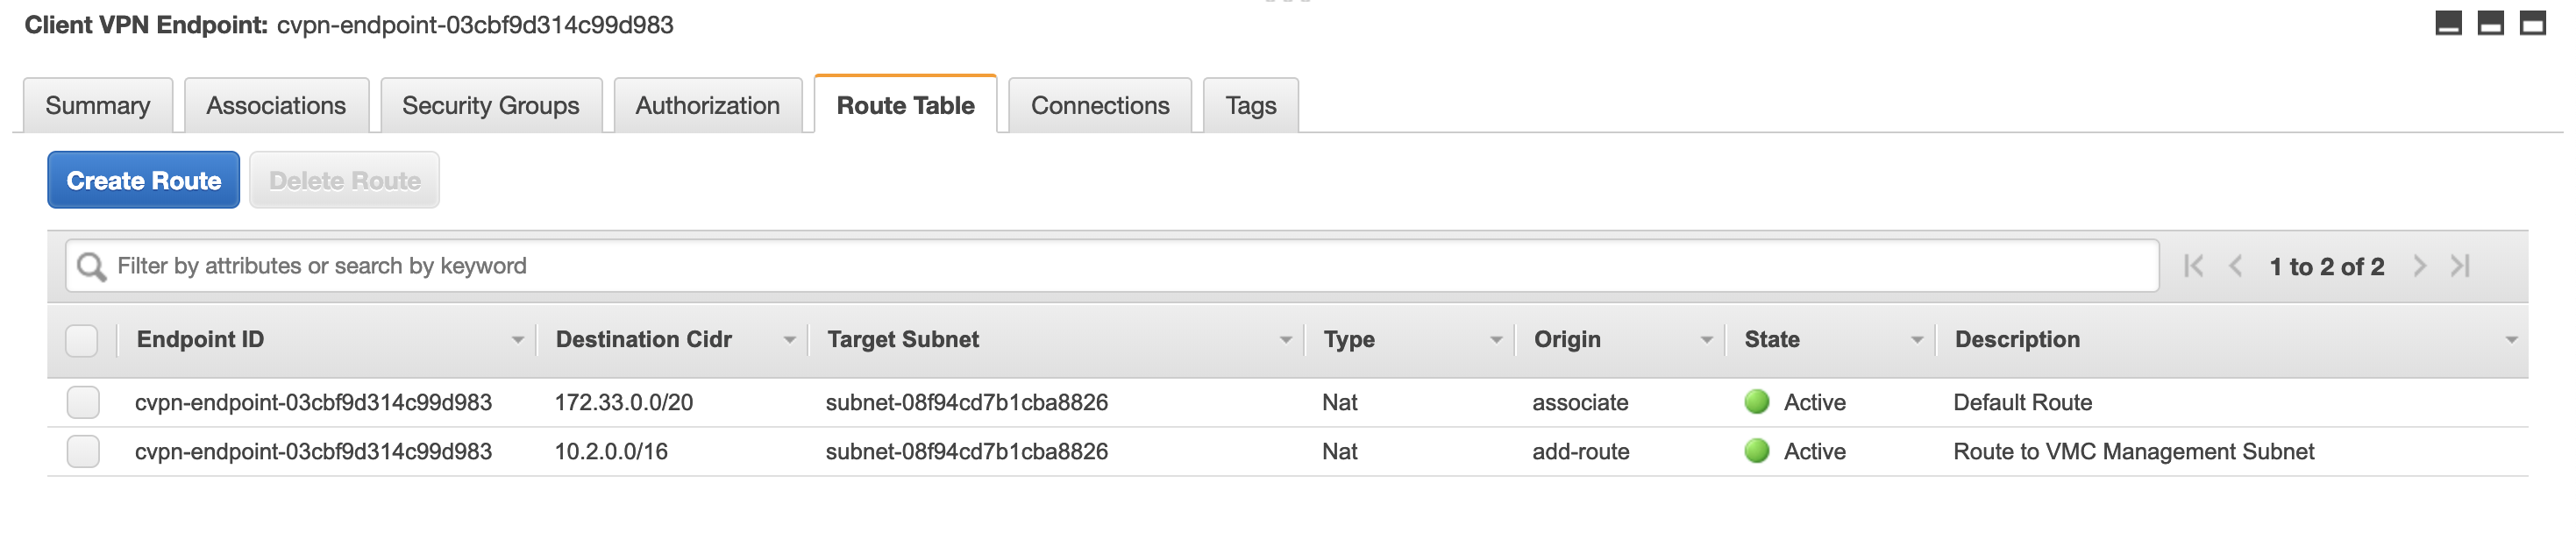Select the 10.2.0.0/16 route checkbox
2576x554 pixels.
click(x=83, y=452)
